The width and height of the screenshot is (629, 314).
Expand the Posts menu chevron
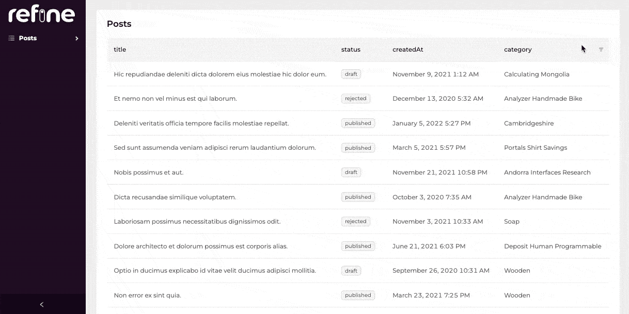click(76, 38)
